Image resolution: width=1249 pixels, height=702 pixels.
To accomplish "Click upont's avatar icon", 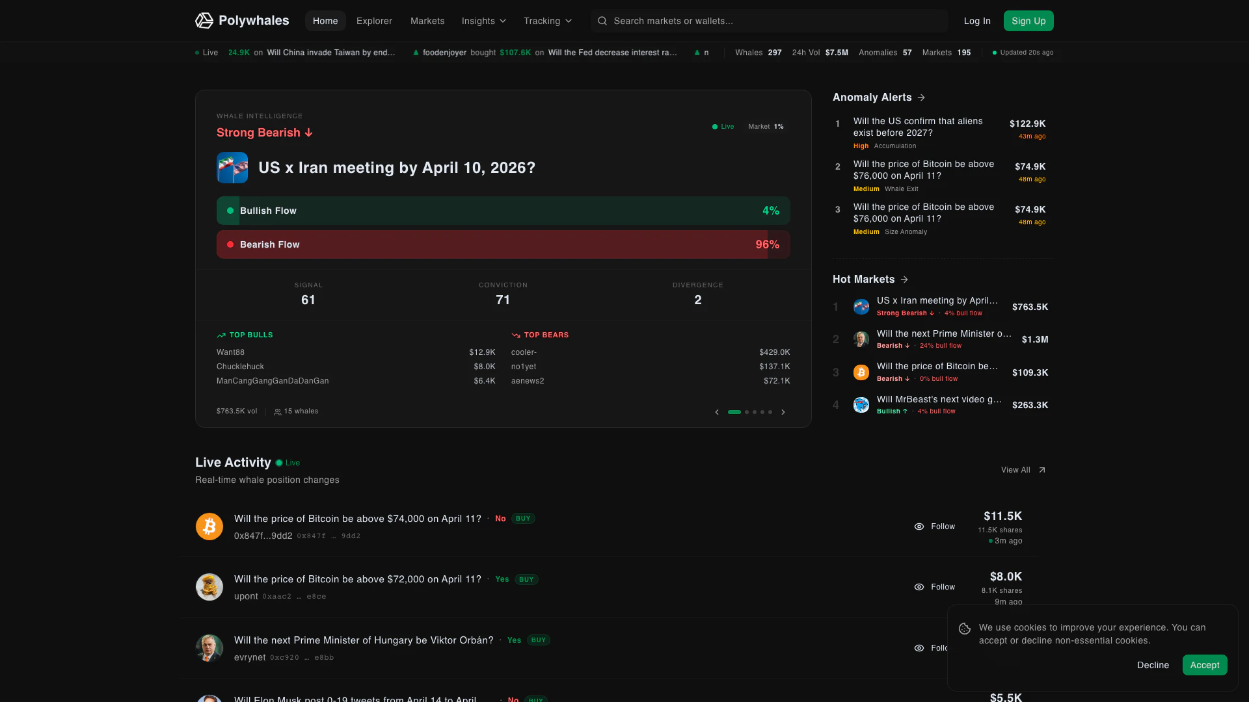I will (209, 587).
